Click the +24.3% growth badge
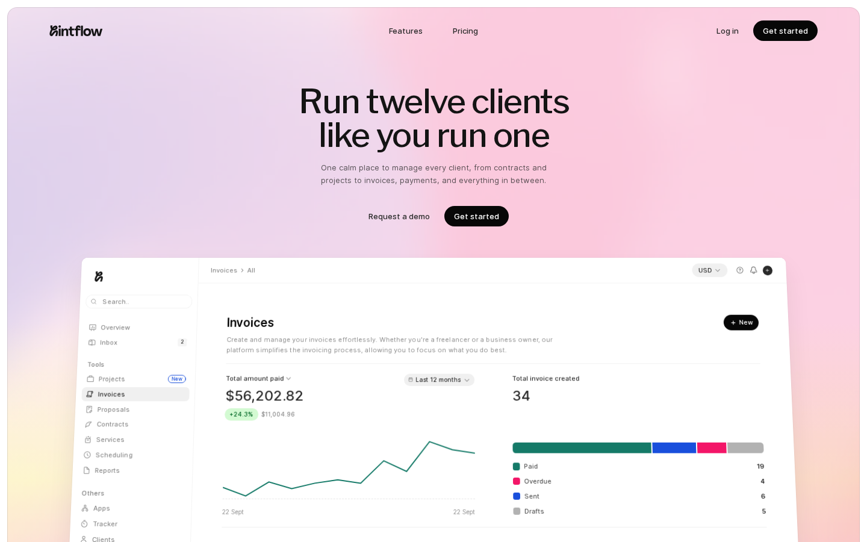Viewport: 867px width, 542px height. point(241,414)
